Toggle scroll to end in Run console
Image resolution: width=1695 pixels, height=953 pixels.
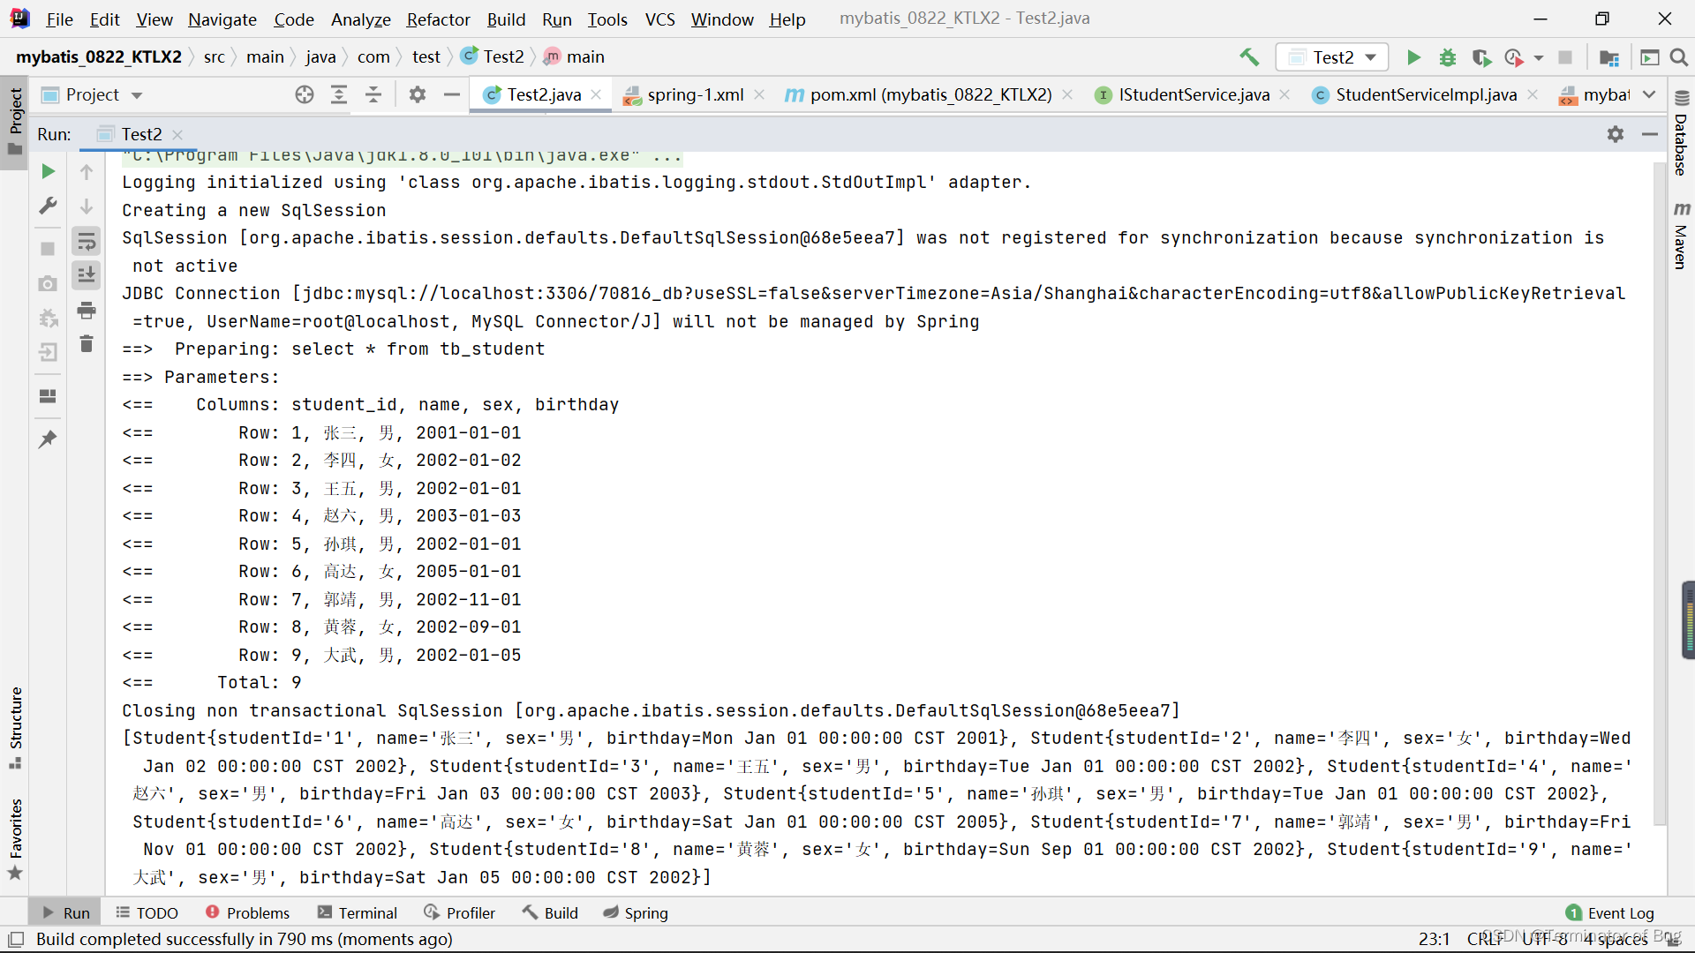pos(87,275)
